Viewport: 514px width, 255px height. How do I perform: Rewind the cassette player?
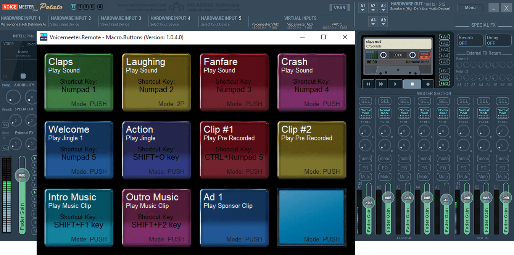[x=368, y=84]
